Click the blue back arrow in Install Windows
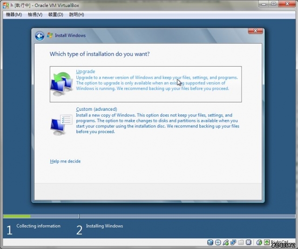 40,36
